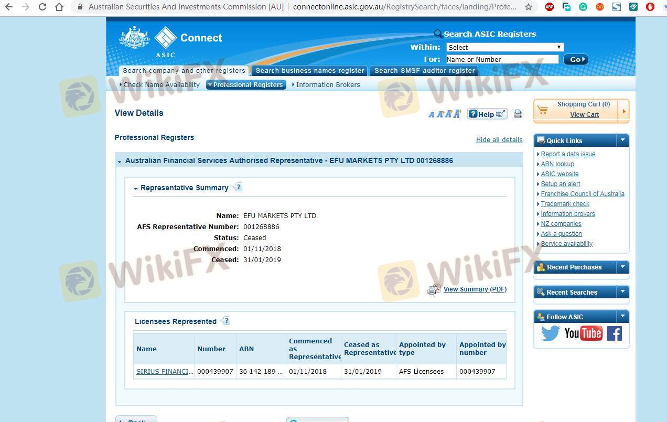
Task: Click the Facebook icon under Follow ASIC
Action: 614,333
